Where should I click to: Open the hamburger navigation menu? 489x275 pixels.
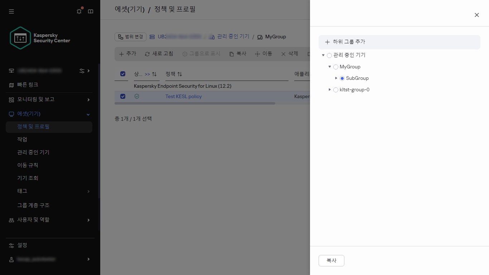(x=11, y=11)
